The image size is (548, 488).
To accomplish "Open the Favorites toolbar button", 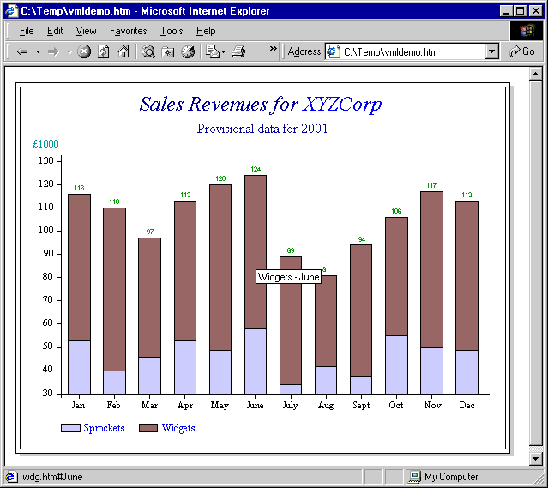I will [x=168, y=51].
